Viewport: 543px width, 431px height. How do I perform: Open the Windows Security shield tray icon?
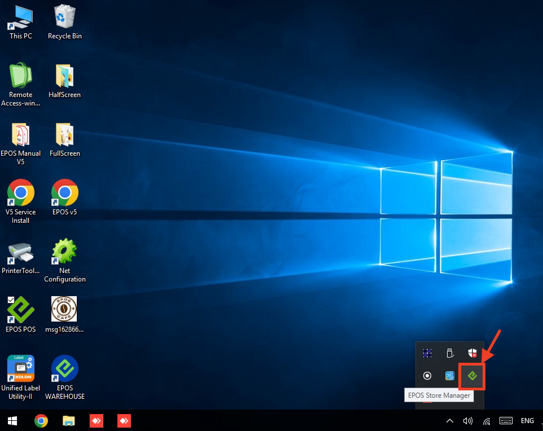(472, 353)
